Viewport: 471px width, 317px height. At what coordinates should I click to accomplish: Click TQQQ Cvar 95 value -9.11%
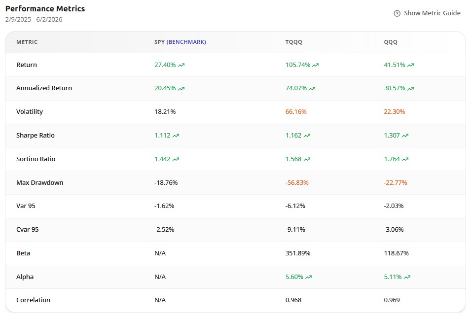pos(295,229)
